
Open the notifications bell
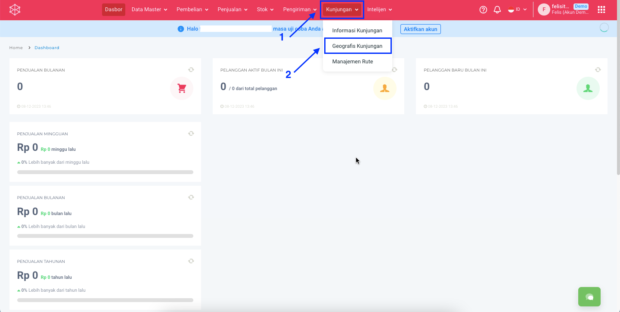[497, 9]
